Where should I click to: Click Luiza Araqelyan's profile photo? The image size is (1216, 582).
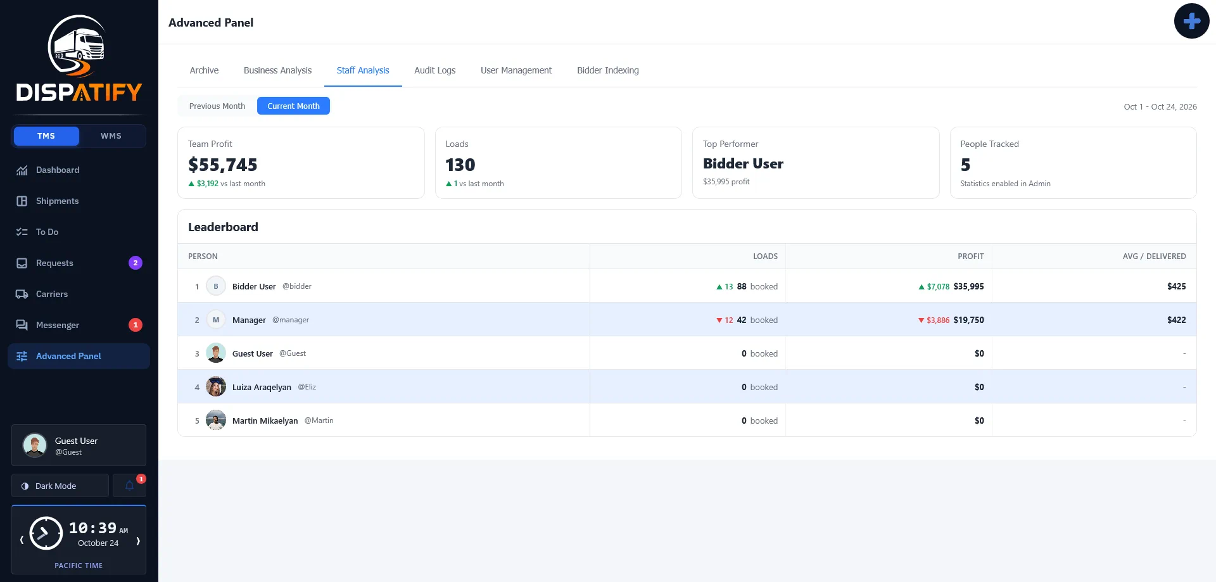(x=216, y=387)
